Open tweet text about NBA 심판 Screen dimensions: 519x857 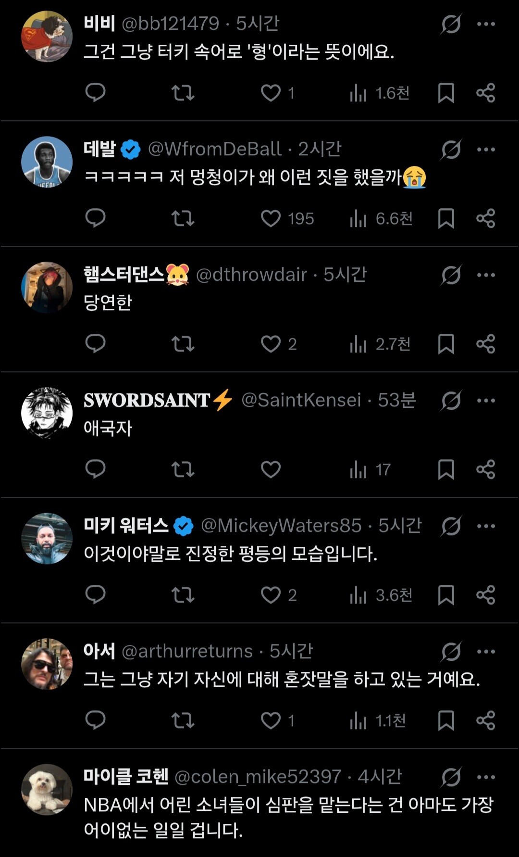tap(288, 817)
